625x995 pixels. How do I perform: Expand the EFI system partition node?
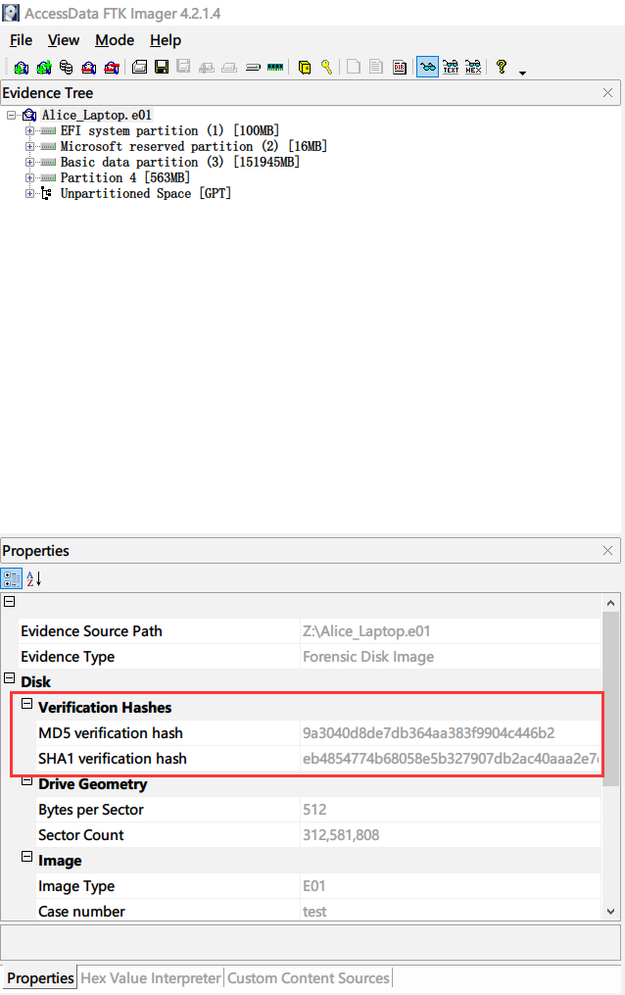point(29,130)
